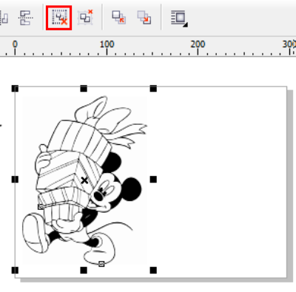Click the Ungroup All icon
The height and width of the screenshot is (292, 296).
point(85,17)
